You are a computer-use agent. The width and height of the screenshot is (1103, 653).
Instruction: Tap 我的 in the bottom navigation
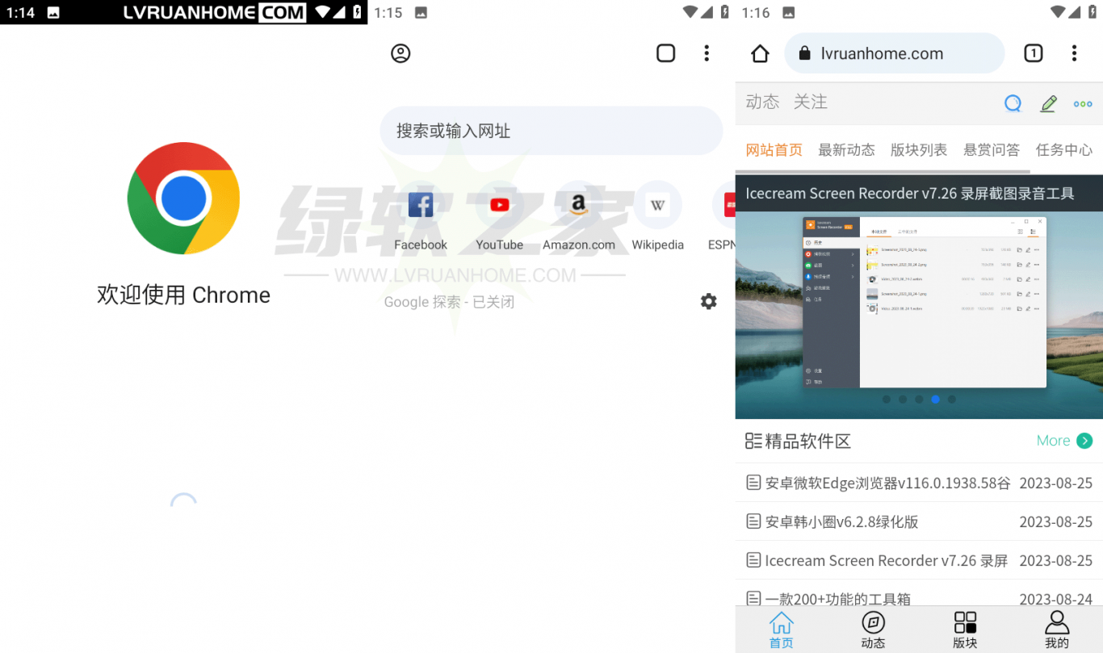point(1056,630)
